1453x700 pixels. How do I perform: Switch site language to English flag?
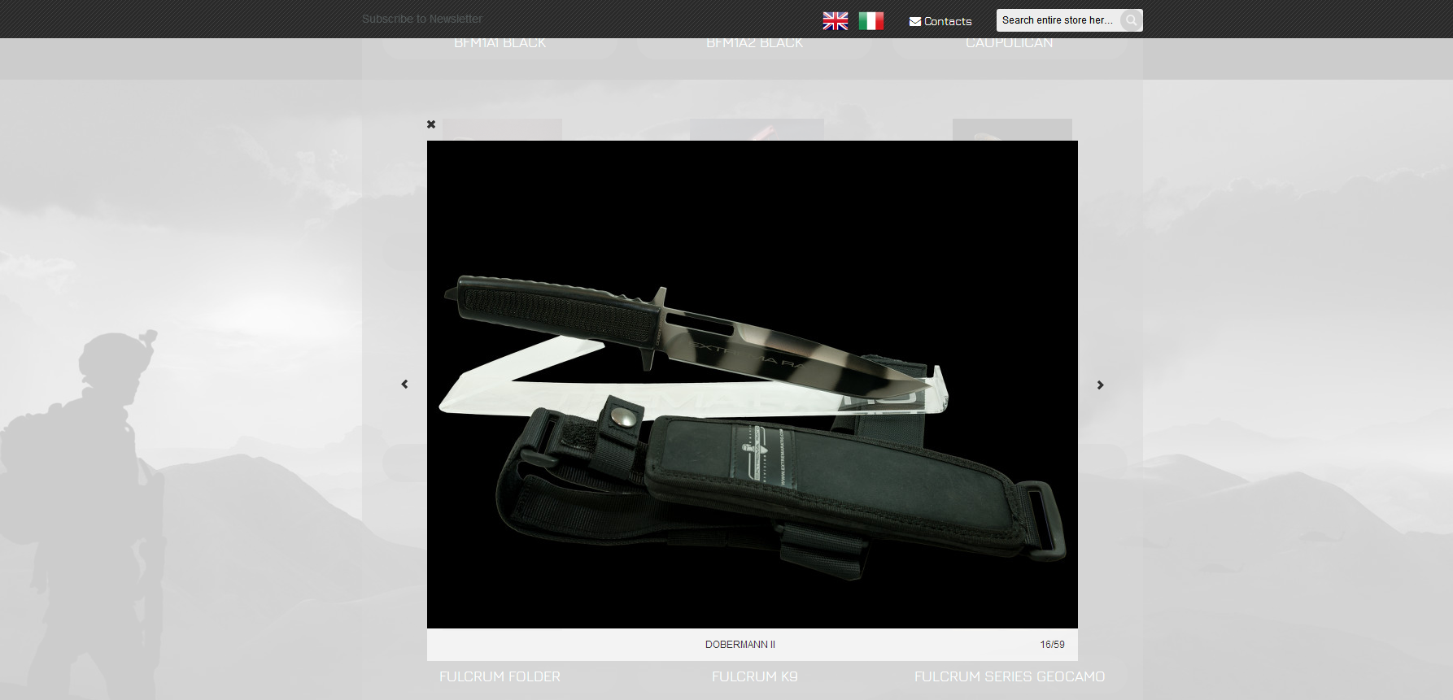(x=835, y=21)
